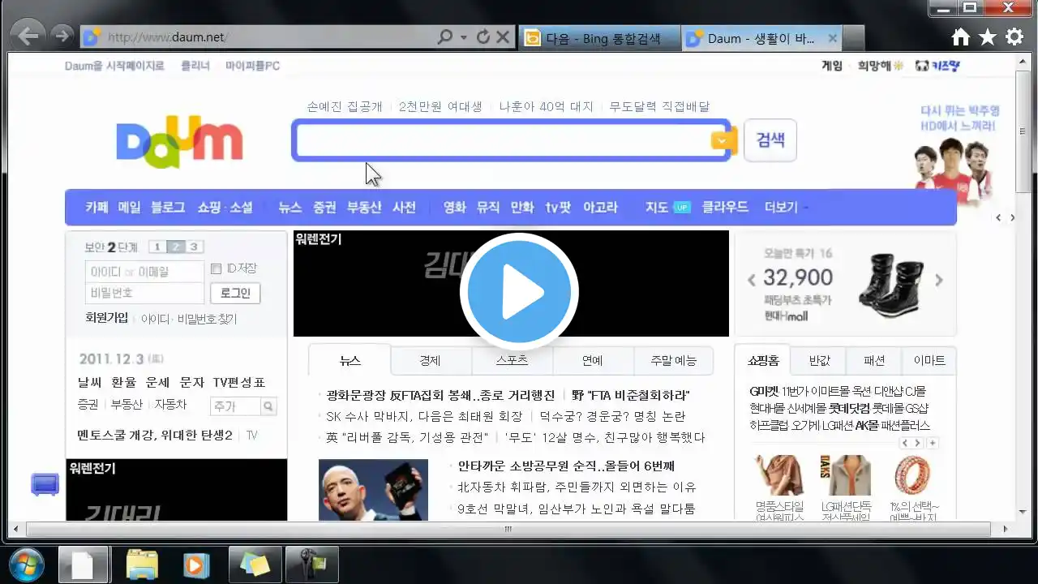Click the Daum logo
This screenshot has height=584, width=1038.
[179, 143]
